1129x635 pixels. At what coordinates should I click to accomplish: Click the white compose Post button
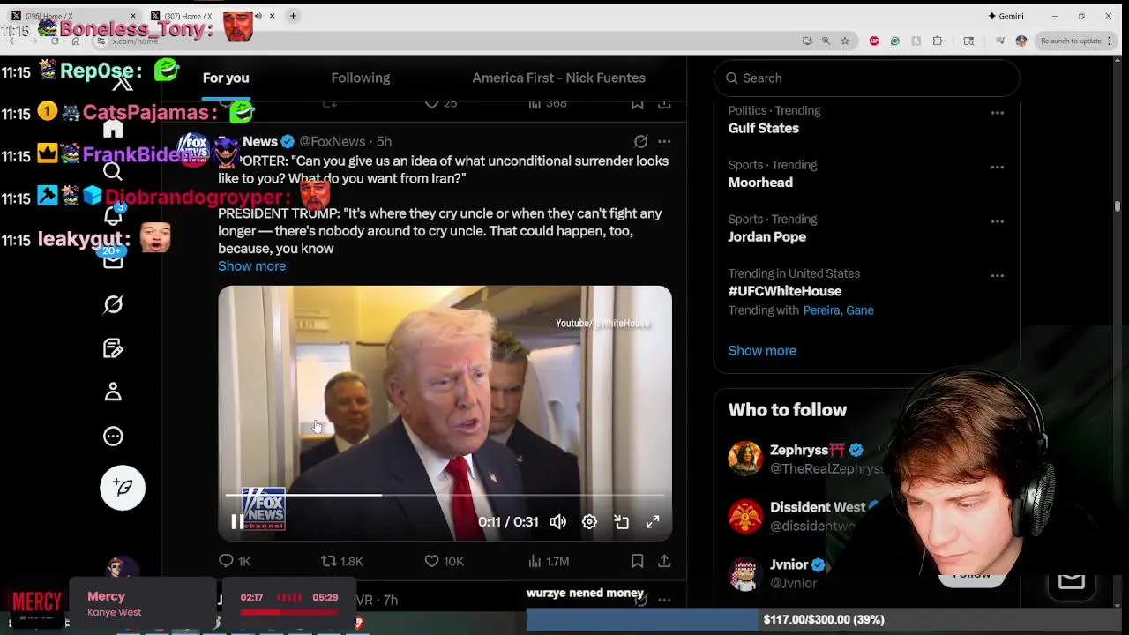[x=123, y=488]
